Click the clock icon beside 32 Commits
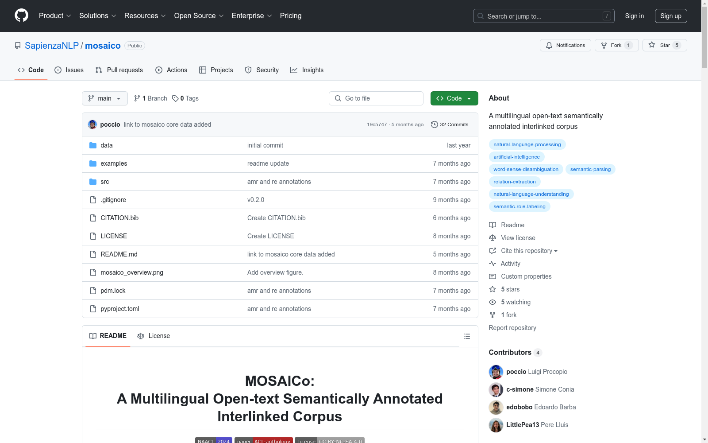Image resolution: width=708 pixels, height=443 pixels. [x=435, y=124]
